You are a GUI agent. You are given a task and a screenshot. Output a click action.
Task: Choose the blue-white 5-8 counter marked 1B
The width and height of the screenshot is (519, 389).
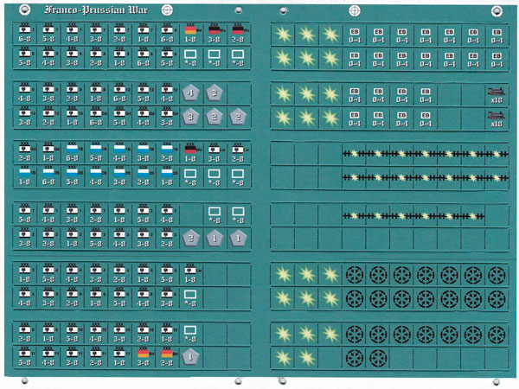coord(96,153)
